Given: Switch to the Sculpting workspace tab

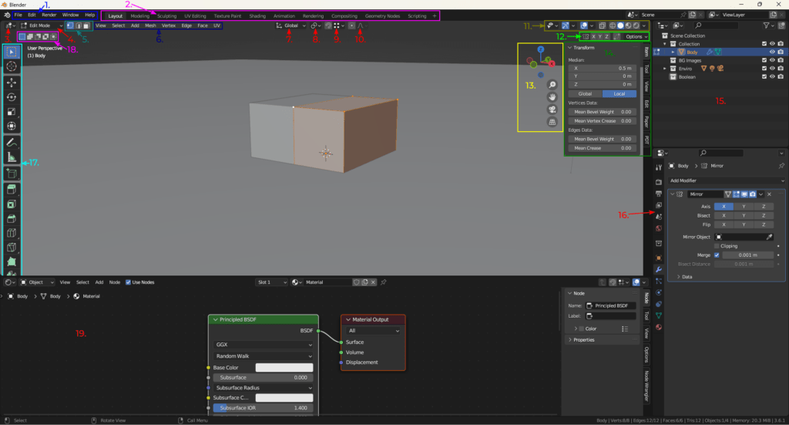Looking at the screenshot, I should click(x=166, y=15).
